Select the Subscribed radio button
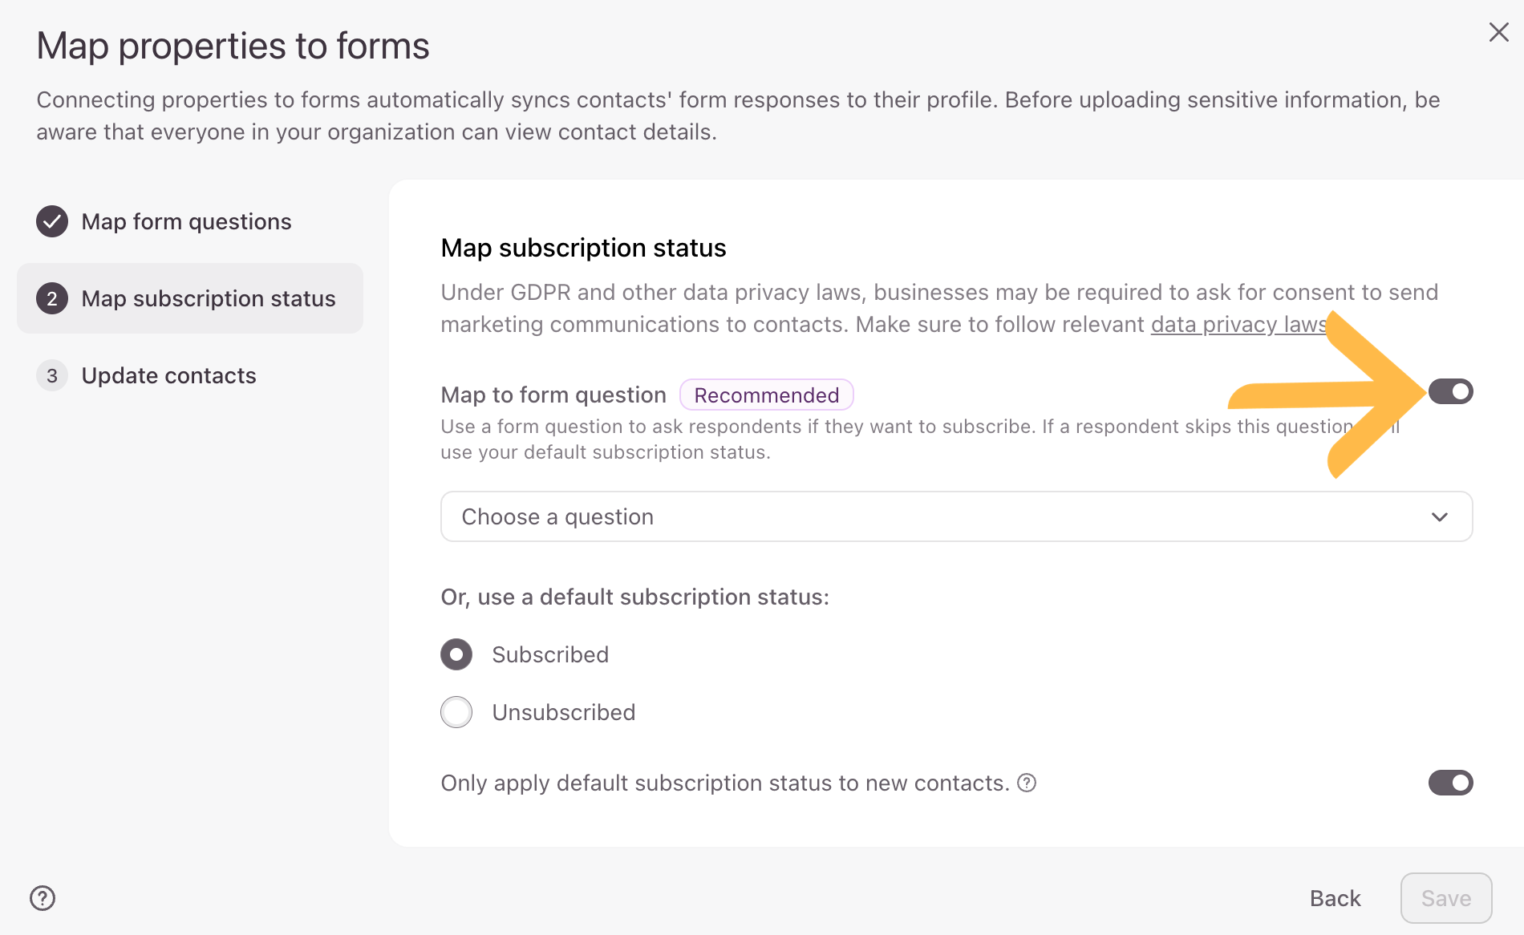 click(456, 654)
